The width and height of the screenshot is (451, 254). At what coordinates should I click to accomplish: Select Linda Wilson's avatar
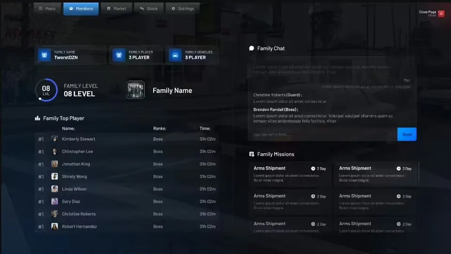54,189
